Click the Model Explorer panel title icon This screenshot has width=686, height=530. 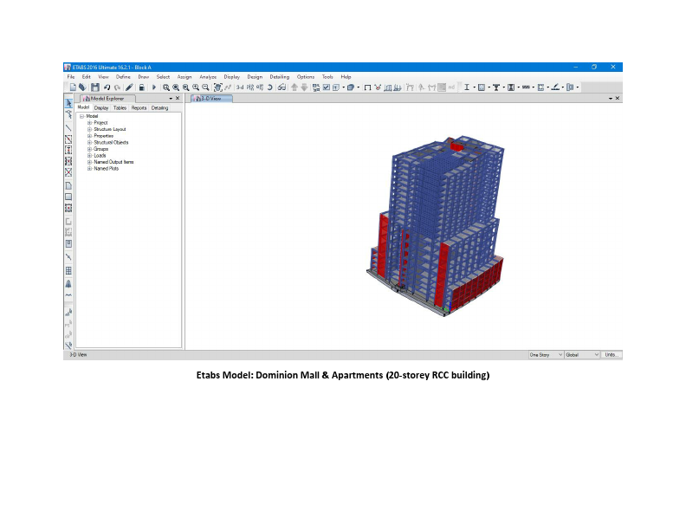(87, 99)
